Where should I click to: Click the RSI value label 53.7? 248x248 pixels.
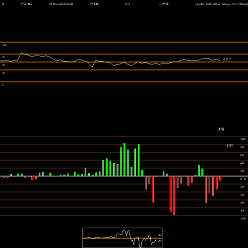(227, 59)
